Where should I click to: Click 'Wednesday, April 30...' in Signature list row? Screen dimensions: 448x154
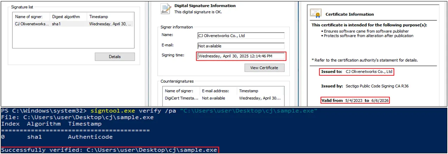[x=111, y=24]
